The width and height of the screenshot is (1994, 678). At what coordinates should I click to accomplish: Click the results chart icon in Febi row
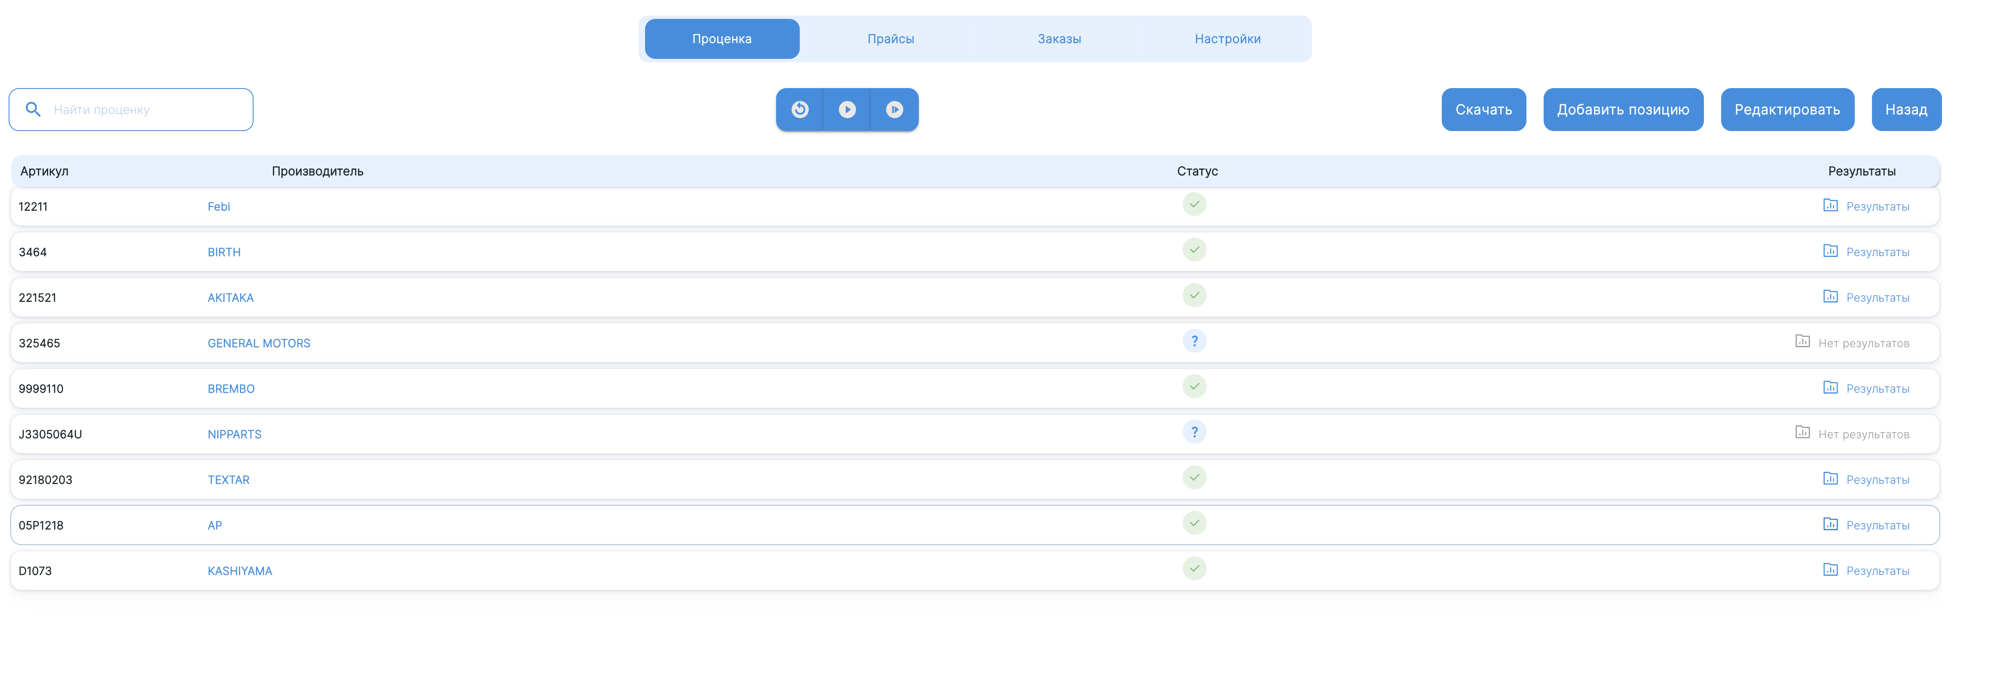point(1830,205)
